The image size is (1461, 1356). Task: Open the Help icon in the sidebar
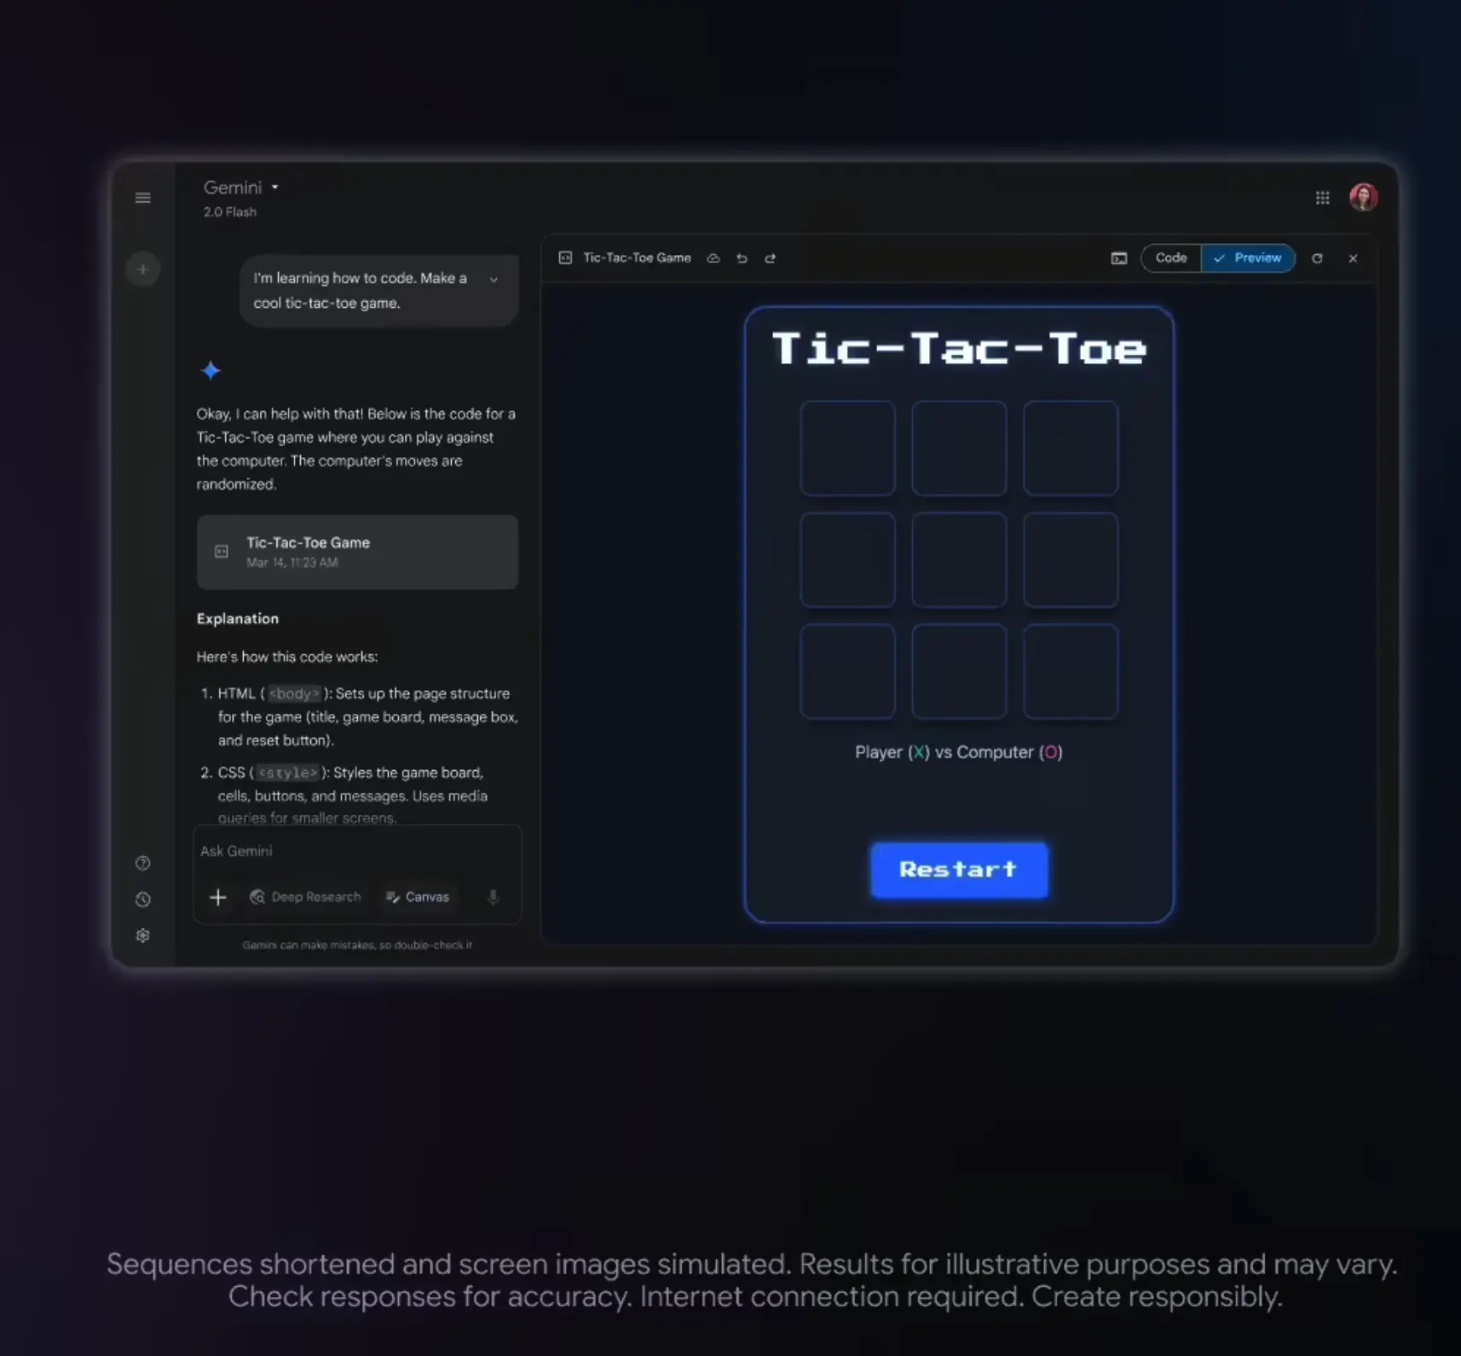pos(143,863)
